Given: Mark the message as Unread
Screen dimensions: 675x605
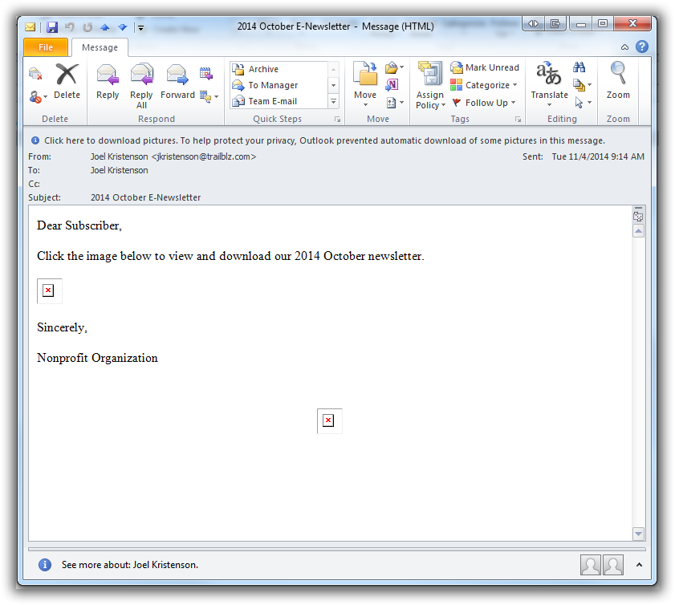Looking at the screenshot, I should point(485,68).
